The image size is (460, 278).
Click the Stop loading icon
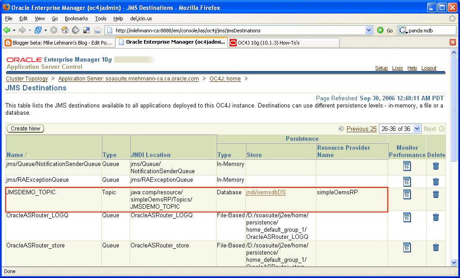54,30
